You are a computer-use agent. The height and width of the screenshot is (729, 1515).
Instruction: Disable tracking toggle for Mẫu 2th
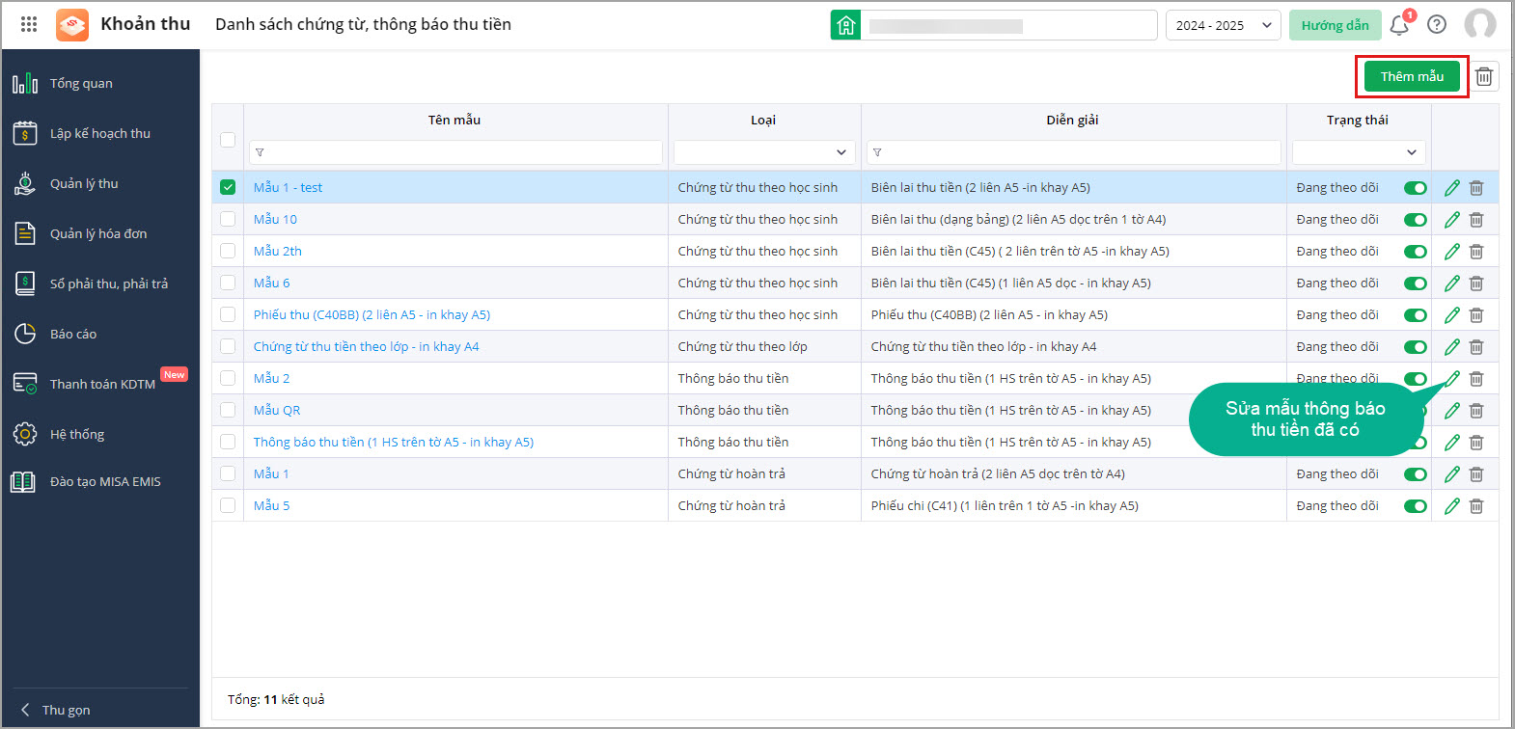(1415, 252)
